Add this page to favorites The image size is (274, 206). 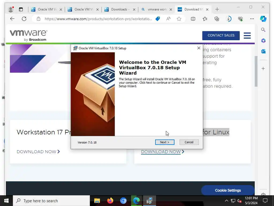point(179,19)
